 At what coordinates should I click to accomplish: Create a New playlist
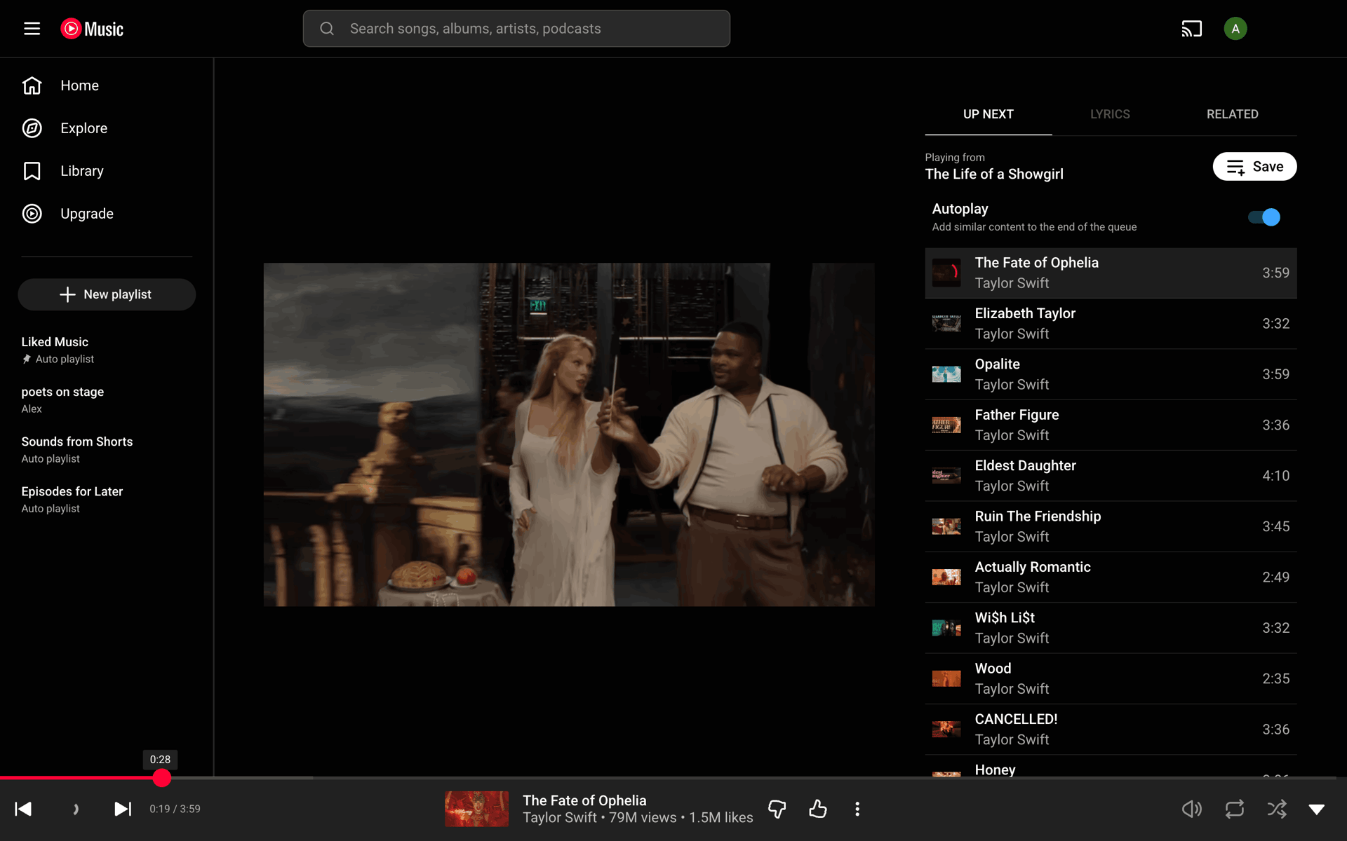point(107,294)
